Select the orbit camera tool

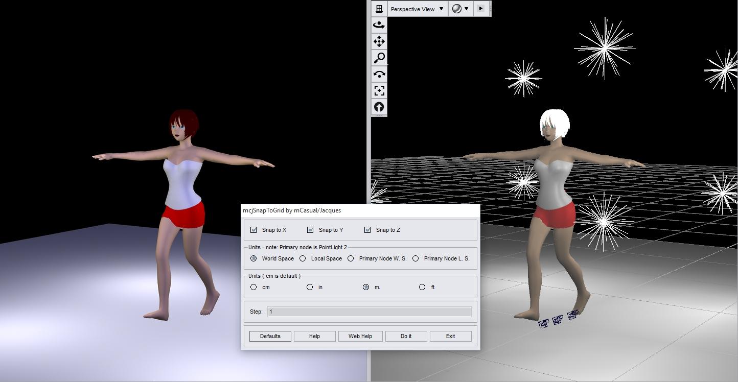point(379,25)
